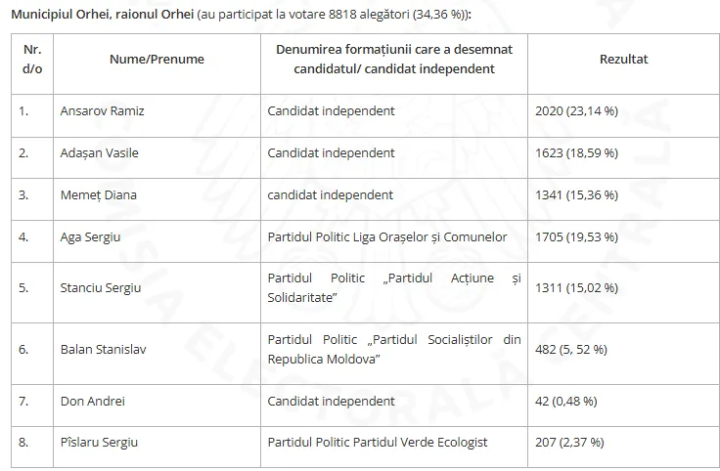
Task: Click 'Partidul Politic Partidul Verde Ecologist' text
Action: coord(378,443)
